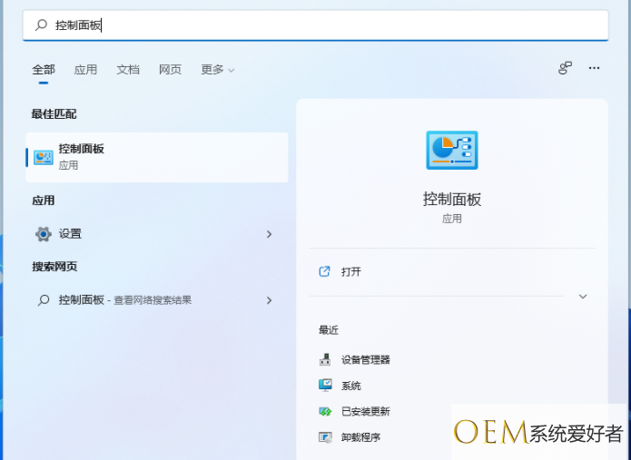
Task: Select the 控制面板 best match result
Action: (x=156, y=157)
